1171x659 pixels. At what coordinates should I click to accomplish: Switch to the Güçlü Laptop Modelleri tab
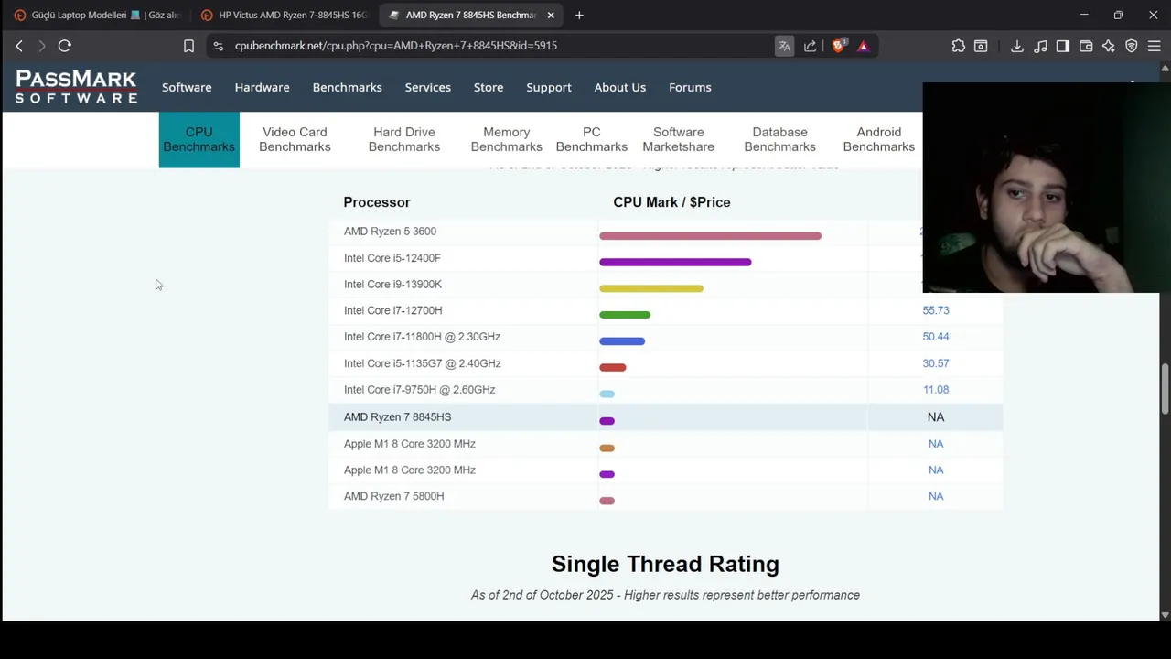click(98, 15)
